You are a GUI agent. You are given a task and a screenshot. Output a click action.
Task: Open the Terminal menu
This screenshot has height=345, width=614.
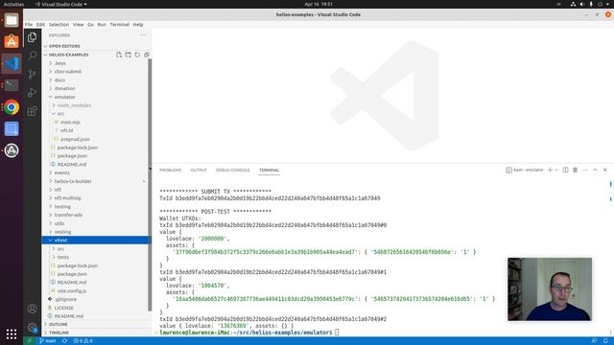point(119,24)
